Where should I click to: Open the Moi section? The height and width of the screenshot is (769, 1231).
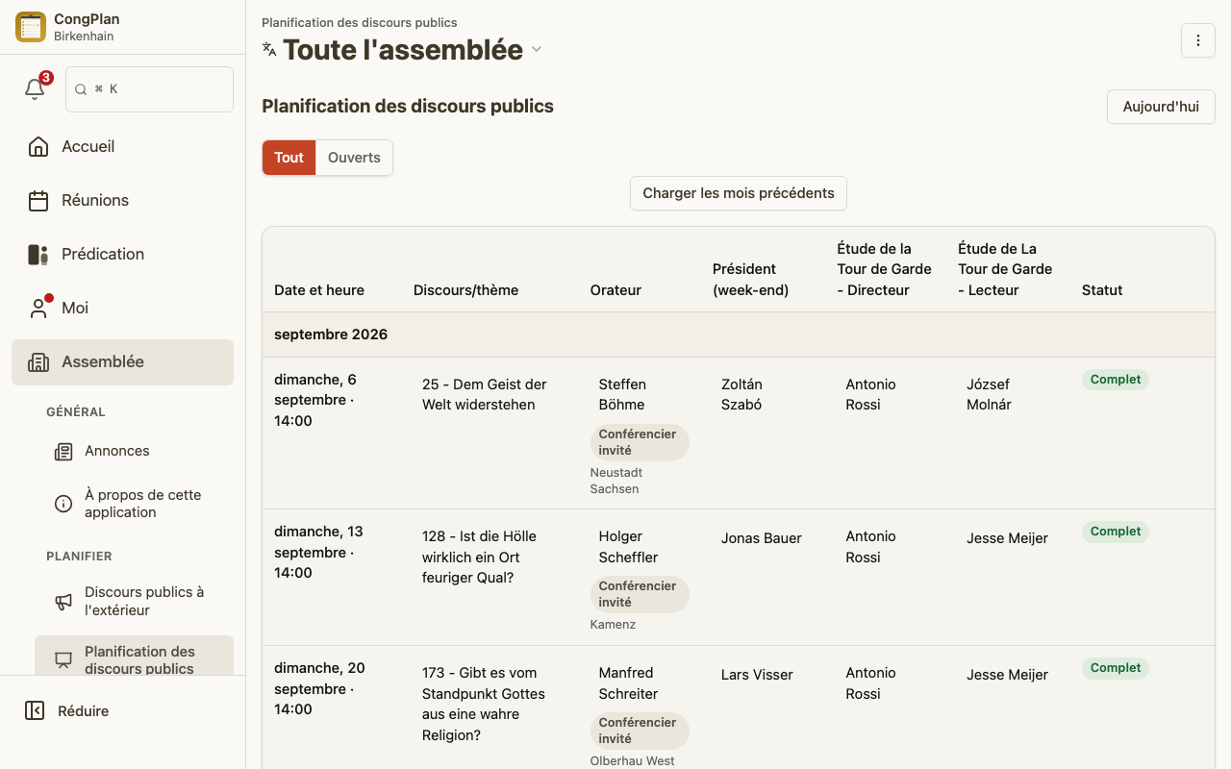pyautogui.click(x=122, y=308)
